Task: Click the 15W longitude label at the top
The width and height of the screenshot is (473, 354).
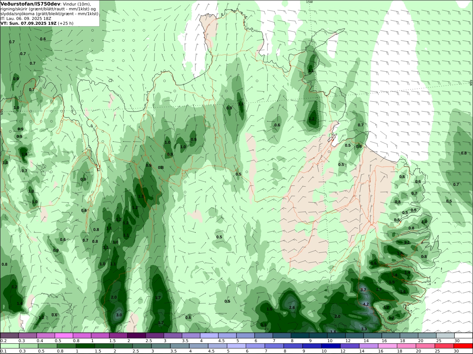Action: click(x=309, y=2)
